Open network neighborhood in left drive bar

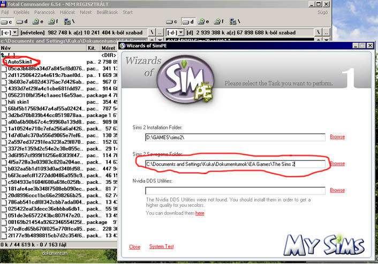tap(69, 22)
